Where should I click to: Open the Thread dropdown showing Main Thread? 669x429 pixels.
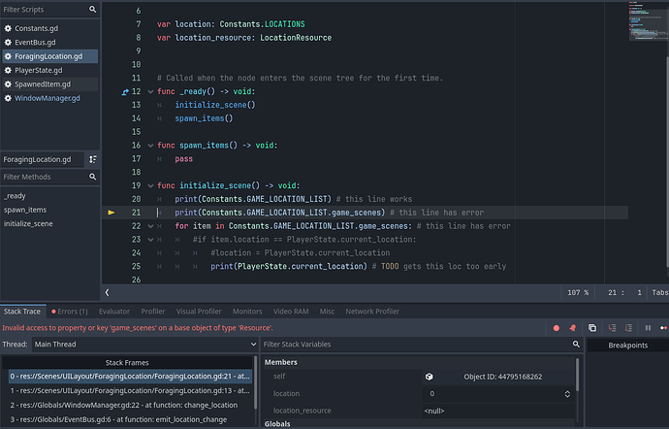143,344
